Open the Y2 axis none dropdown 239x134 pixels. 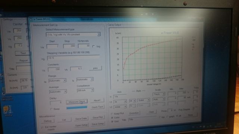point(125,106)
